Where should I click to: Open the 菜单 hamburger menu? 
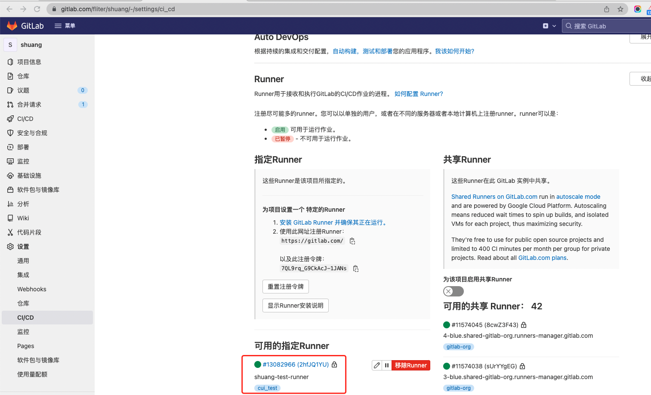(x=65, y=26)
